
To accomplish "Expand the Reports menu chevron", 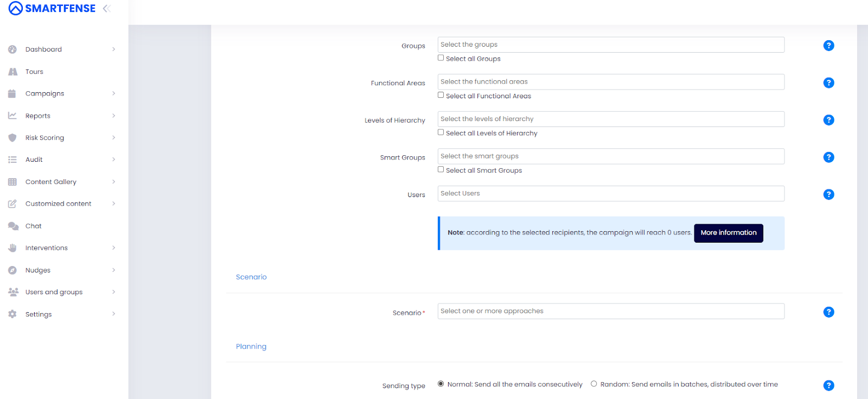I will point(114,116).
